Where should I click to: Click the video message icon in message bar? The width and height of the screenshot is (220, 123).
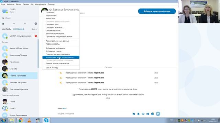point(143,114)
